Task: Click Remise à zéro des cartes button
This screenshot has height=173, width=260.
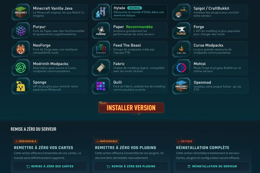Action: pyautogui.click(x=50, y=166)
